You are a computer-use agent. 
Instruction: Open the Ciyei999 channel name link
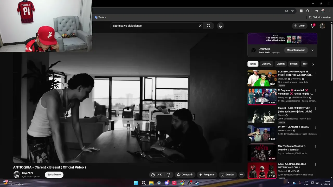28,173
